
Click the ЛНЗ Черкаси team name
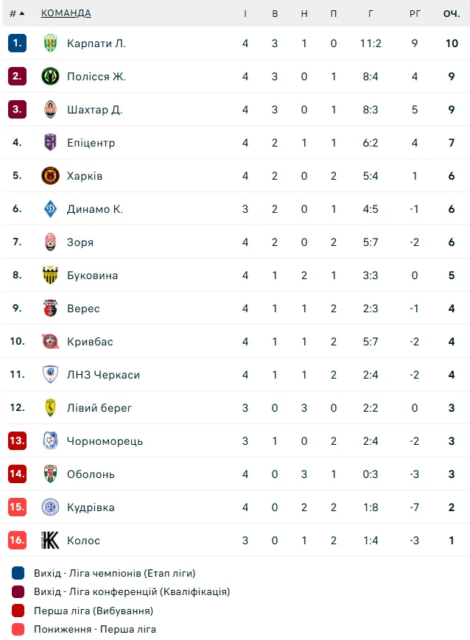[103, 375]
